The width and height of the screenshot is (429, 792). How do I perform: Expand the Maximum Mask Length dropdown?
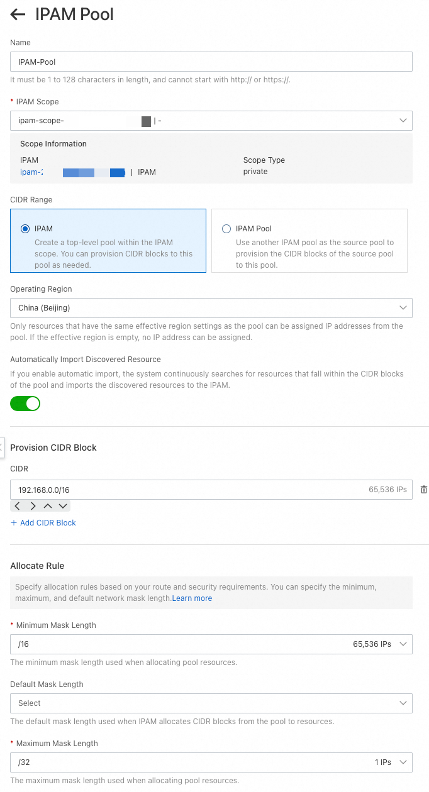pos(211,762)
